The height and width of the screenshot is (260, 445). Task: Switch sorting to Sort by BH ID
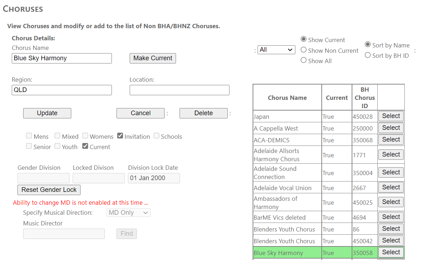point(368,55)
